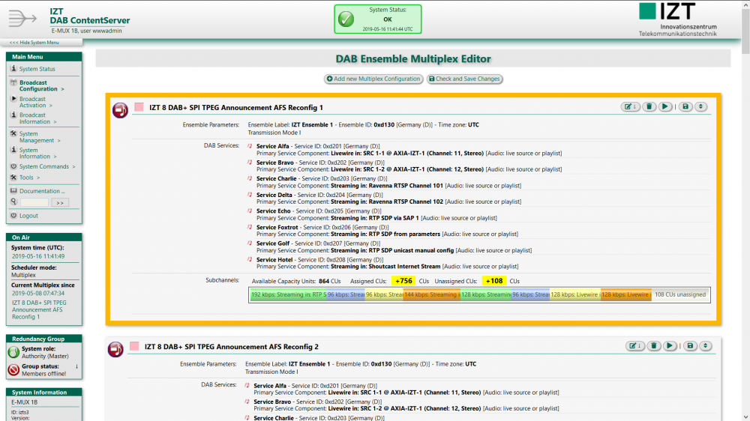
Task: Click the music note icon beside Service Alfa in Reconfig 2
Action: 247,386
